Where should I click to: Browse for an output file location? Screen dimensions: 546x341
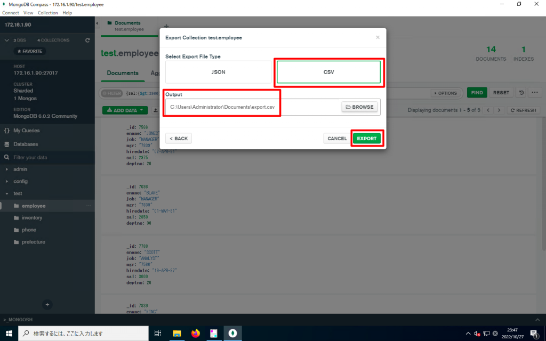tap(359, 107)
